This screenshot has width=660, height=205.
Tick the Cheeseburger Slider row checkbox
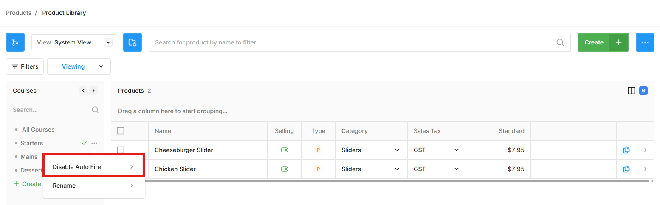tap(121, 150)
